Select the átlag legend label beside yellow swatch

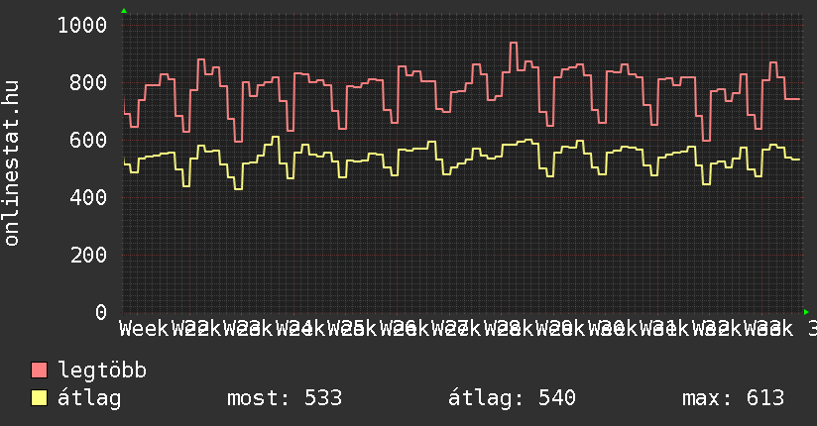point(89,398)
